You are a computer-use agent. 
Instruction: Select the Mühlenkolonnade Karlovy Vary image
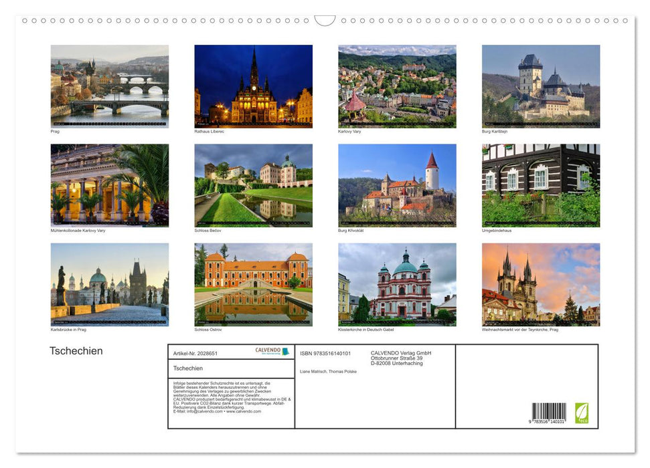click(x=109, y=185)
